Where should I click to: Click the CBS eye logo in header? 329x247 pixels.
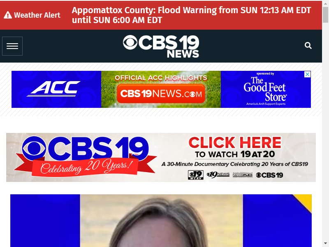point(130,42)
